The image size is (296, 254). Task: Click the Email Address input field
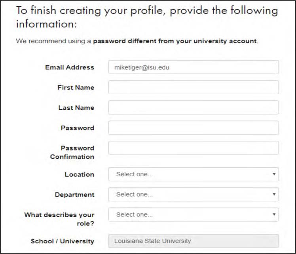pyautogui.click(x=193, y=67)
